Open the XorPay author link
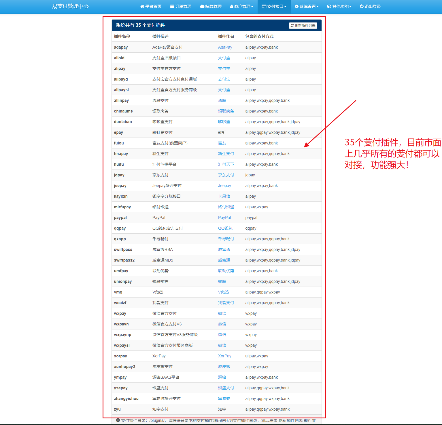Image resolution: width=442 pixels, height=425 pixels. point(225,356)
